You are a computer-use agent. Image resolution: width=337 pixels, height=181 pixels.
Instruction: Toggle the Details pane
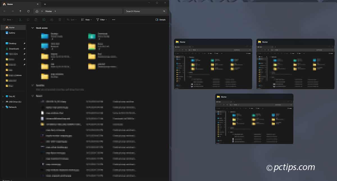pyautogui.click(x=160, y=19)
